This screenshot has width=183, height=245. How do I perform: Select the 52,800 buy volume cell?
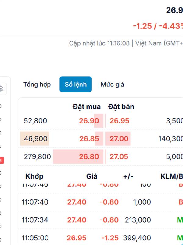pos(35,121)
